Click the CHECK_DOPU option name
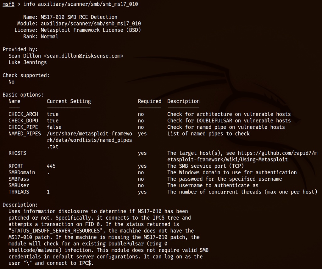The width and height of the screenshot is (322, 269). tap(23, 120)
